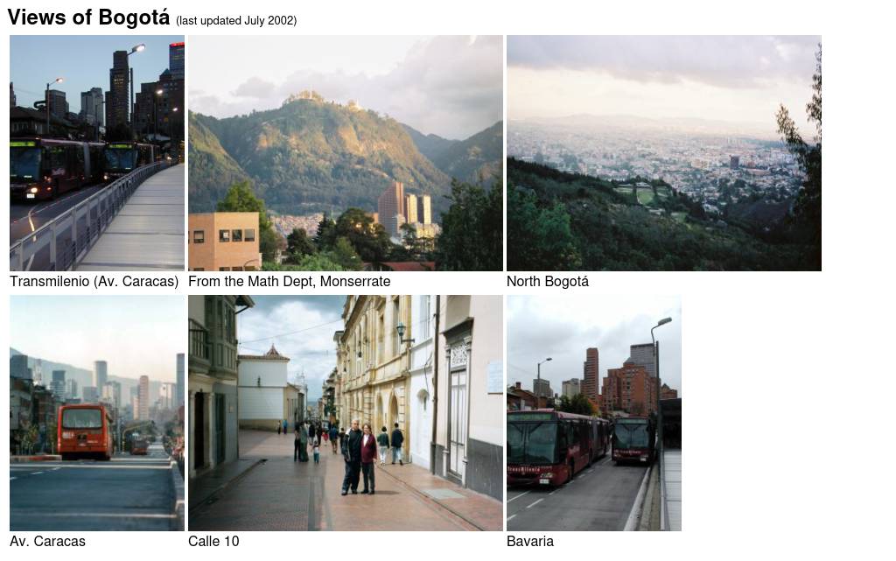Open the Bavaria buses photo
896x561 pixels.
[594, 413]
